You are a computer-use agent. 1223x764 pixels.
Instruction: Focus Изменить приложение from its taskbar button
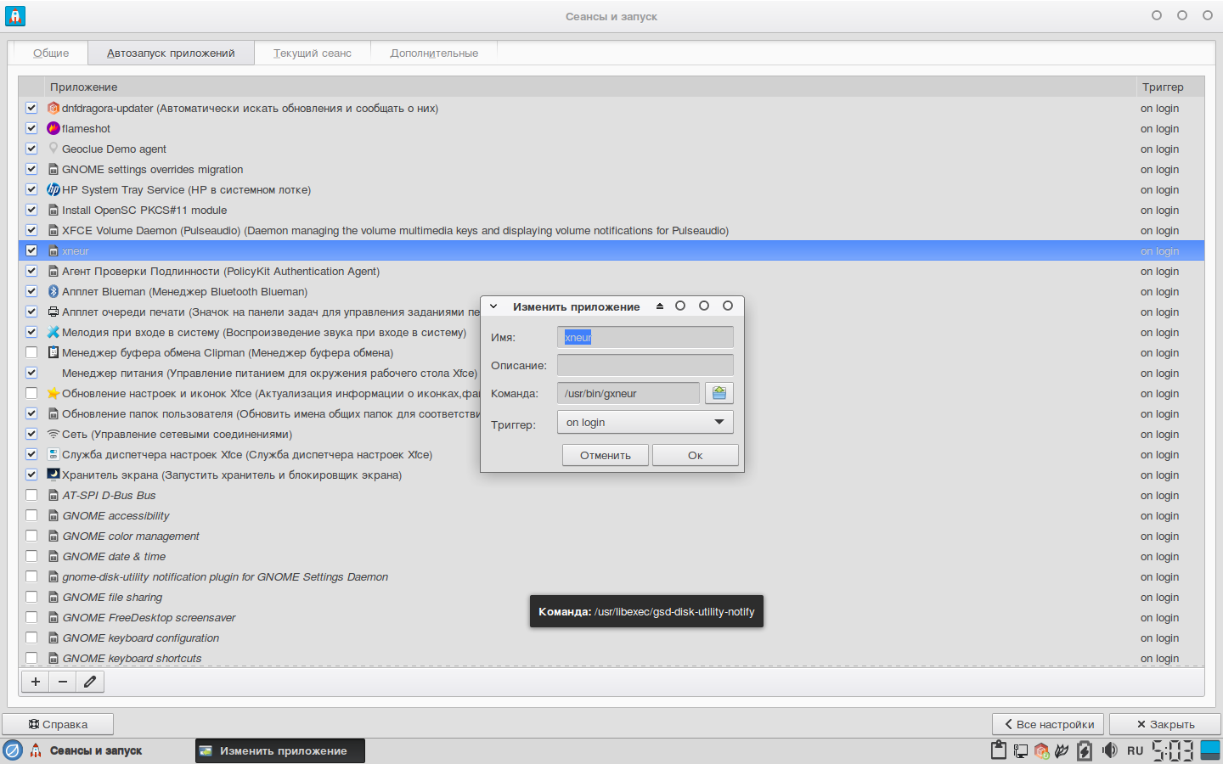pos(280,750)
